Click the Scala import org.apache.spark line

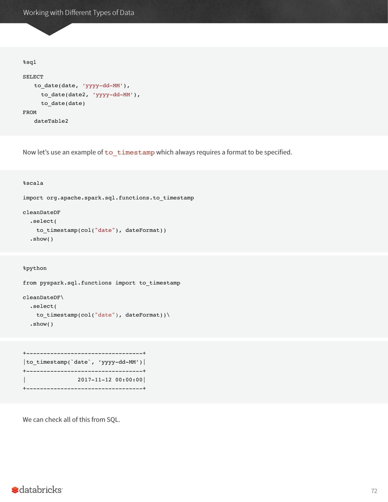(x=108, y=198)
